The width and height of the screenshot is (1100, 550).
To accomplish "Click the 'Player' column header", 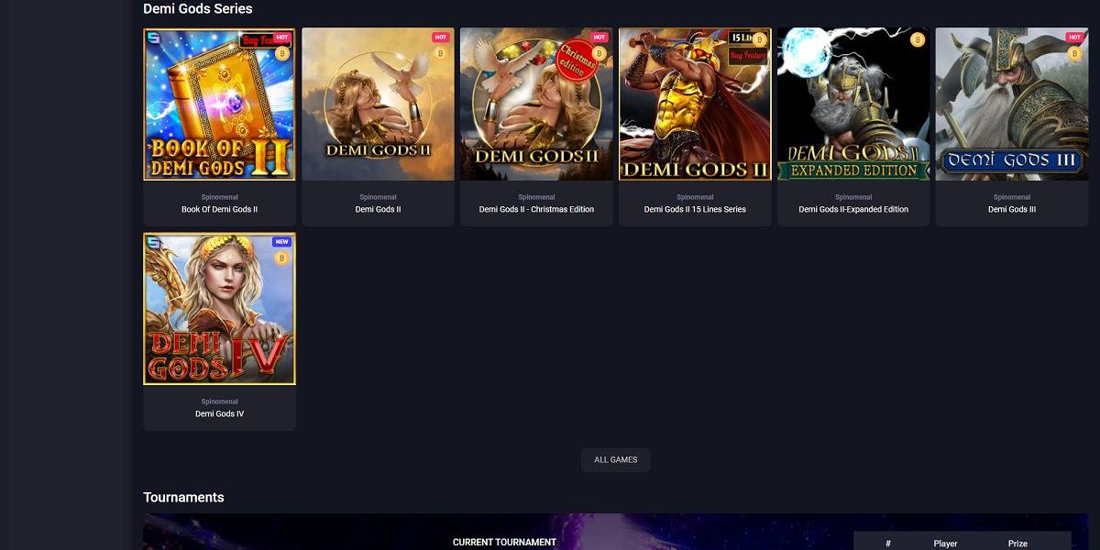I will (945, 544).
